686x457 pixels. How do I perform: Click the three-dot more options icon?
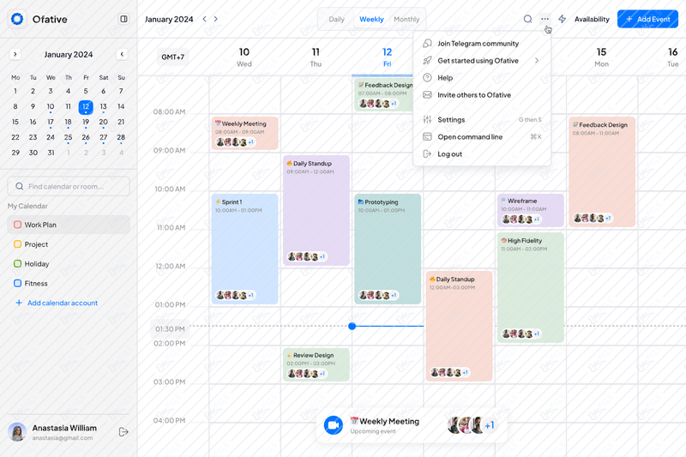pos(545,19)
